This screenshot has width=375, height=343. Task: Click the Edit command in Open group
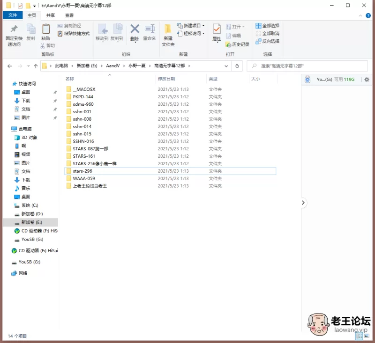point(233,36)
